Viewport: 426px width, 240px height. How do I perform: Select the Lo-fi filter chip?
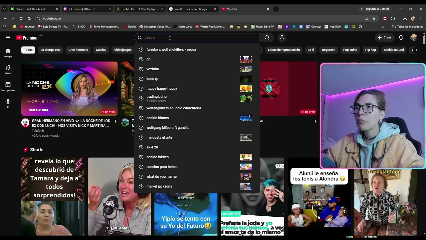pyautogui.click(x=311, y=50)
